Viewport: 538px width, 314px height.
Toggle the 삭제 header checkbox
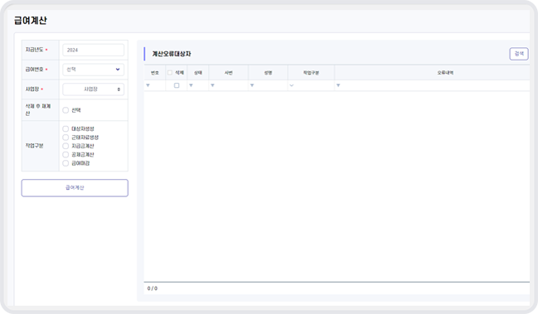point(170,73)
